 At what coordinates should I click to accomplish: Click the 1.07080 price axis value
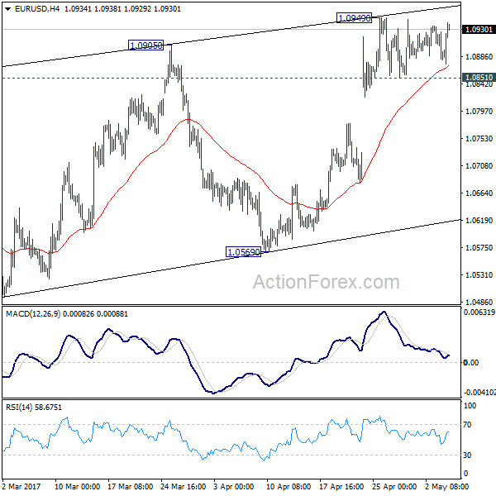(x=479, y=165)
